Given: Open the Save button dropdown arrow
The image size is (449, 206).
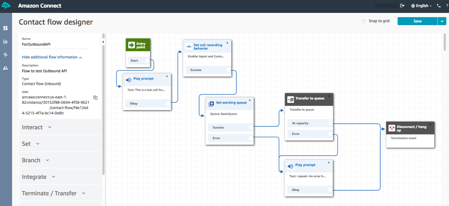Looking at the screenshot, I should pyautogui.click(x=442, y=21).
